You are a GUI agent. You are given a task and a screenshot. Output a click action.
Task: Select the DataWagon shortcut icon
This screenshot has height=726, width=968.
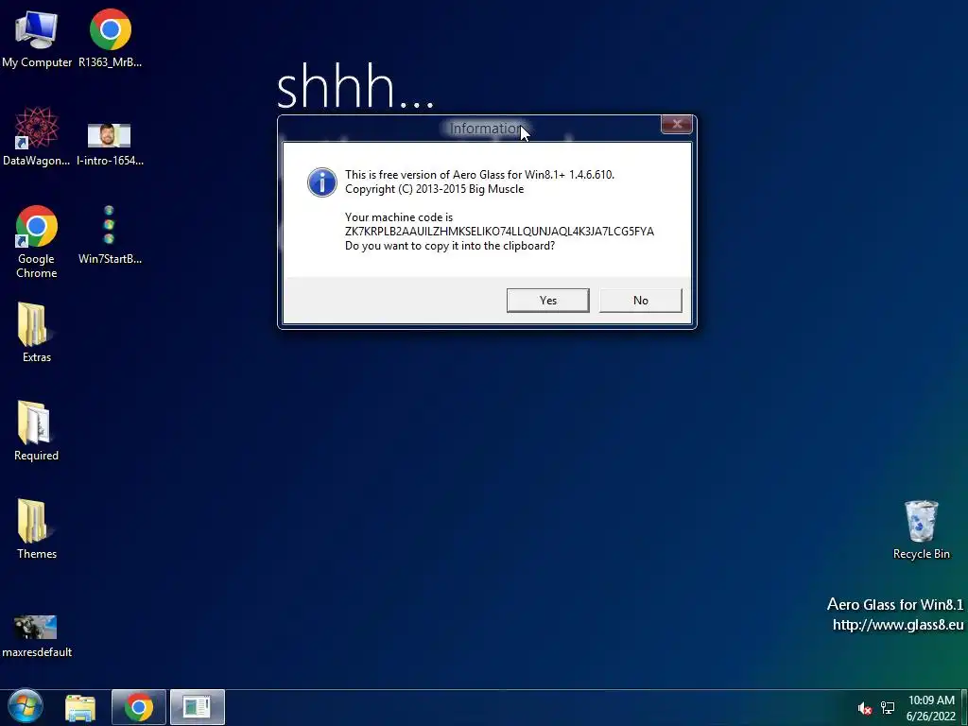(36, 137)
